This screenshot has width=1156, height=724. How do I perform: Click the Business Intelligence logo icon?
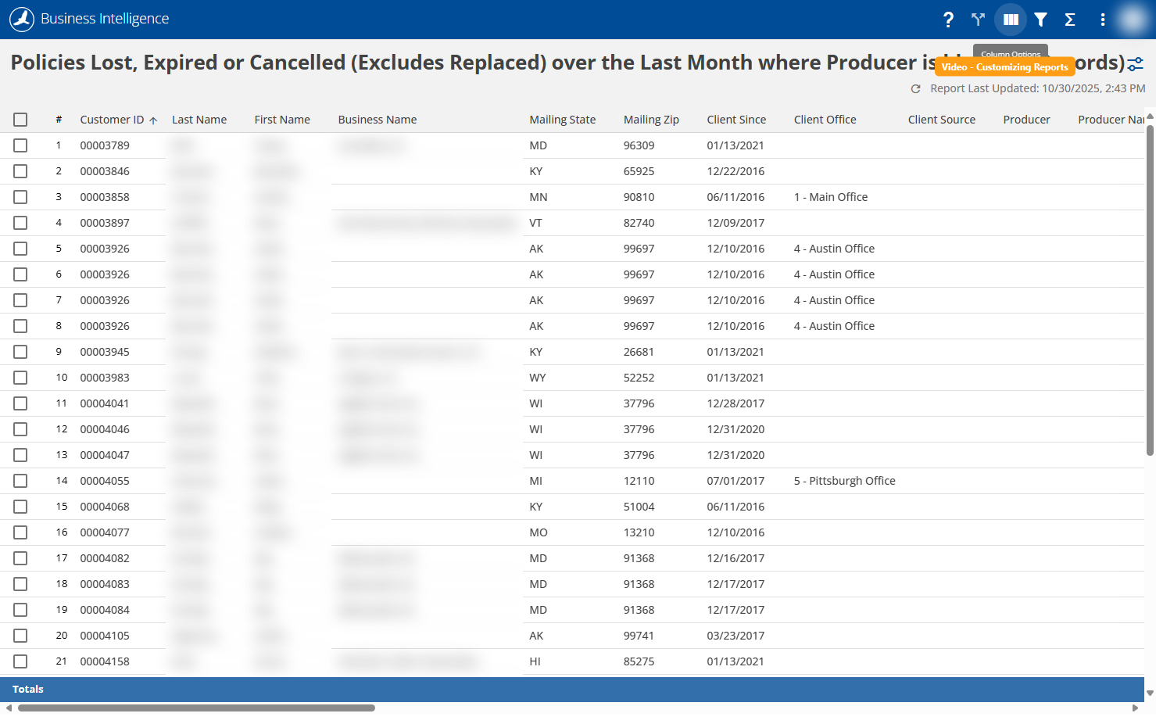pos(22,19)
